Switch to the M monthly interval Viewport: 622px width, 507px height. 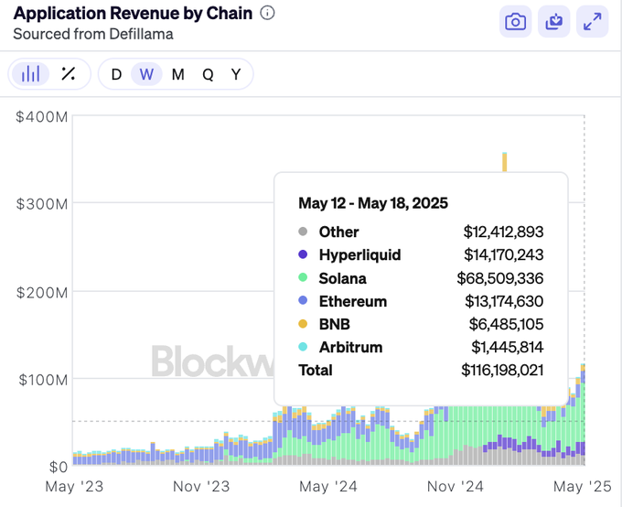coord(177,74)
